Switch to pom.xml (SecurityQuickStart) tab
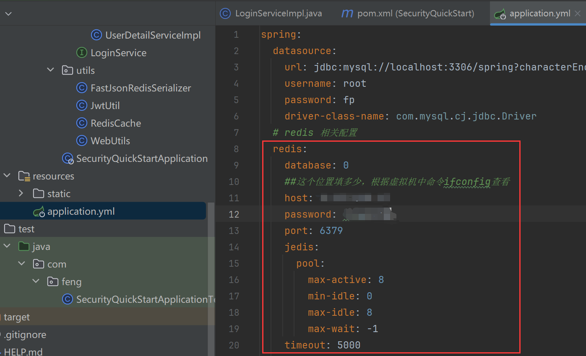586x356 pixels. (x=408, y=13)
